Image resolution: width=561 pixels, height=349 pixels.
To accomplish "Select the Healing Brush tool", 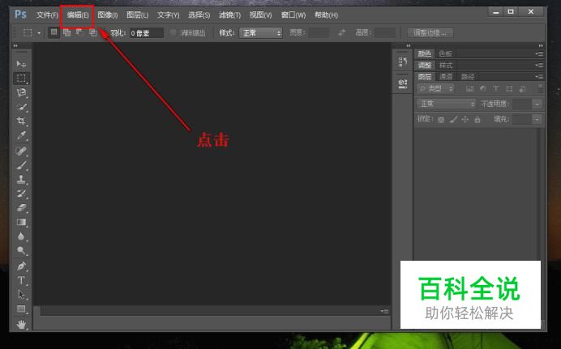I will 21,151.
